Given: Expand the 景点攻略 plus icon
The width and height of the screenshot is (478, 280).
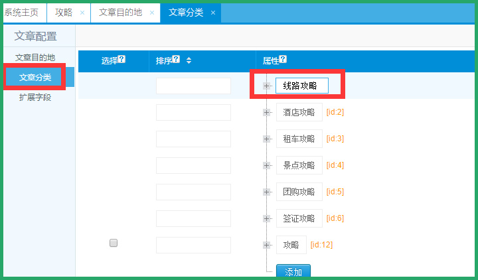Looking at the screenshot, I should click(267, 165).
